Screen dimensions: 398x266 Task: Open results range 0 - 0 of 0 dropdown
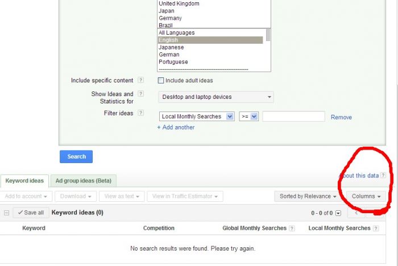click(338, 213)
